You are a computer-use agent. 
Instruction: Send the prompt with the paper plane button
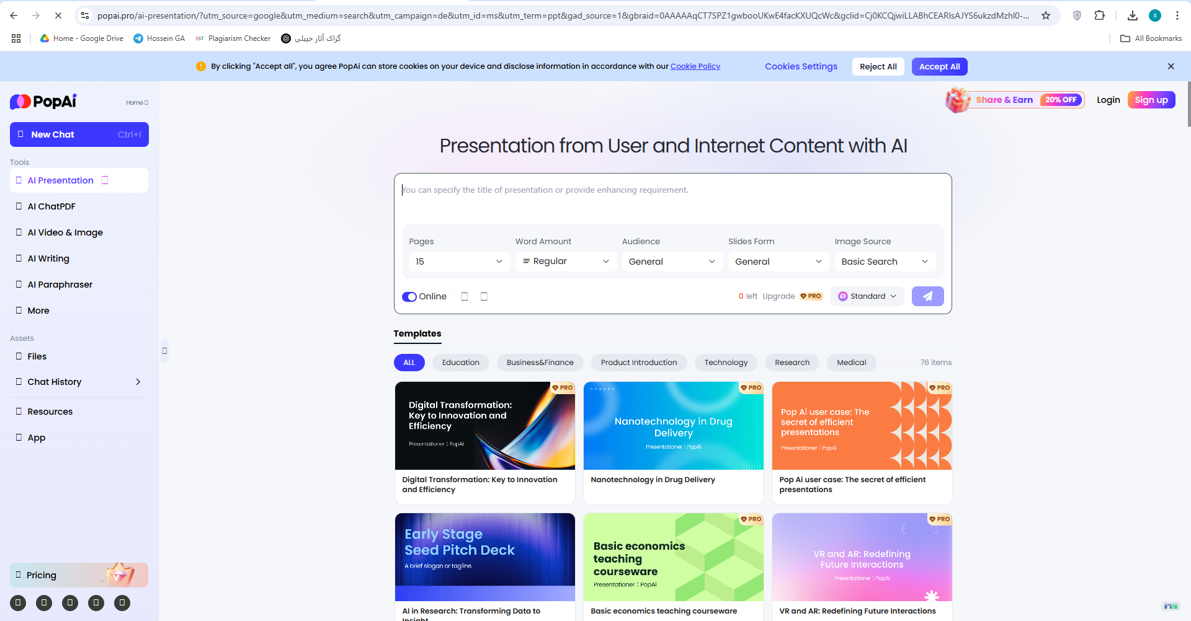(927, 296)
